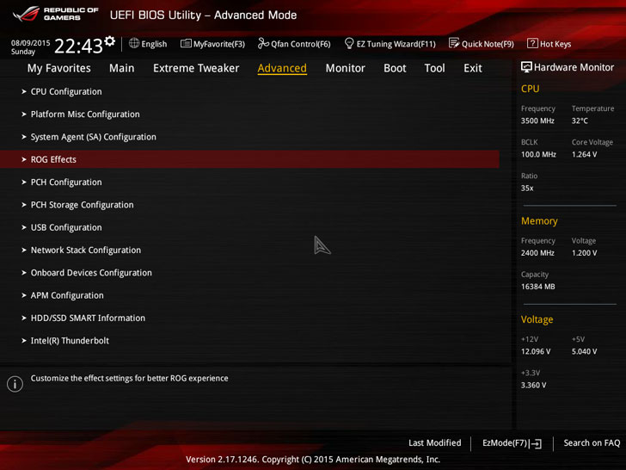Image resolution: width=626 pixels, height=470 pixels.
Task: Open MyFavorite(F3) label
Action: pos(219,44)
